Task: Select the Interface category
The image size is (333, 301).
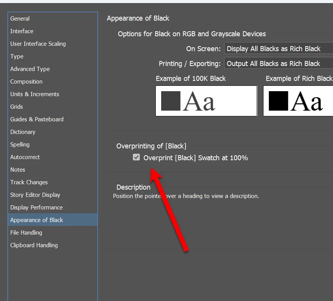Action: [53, 31]
